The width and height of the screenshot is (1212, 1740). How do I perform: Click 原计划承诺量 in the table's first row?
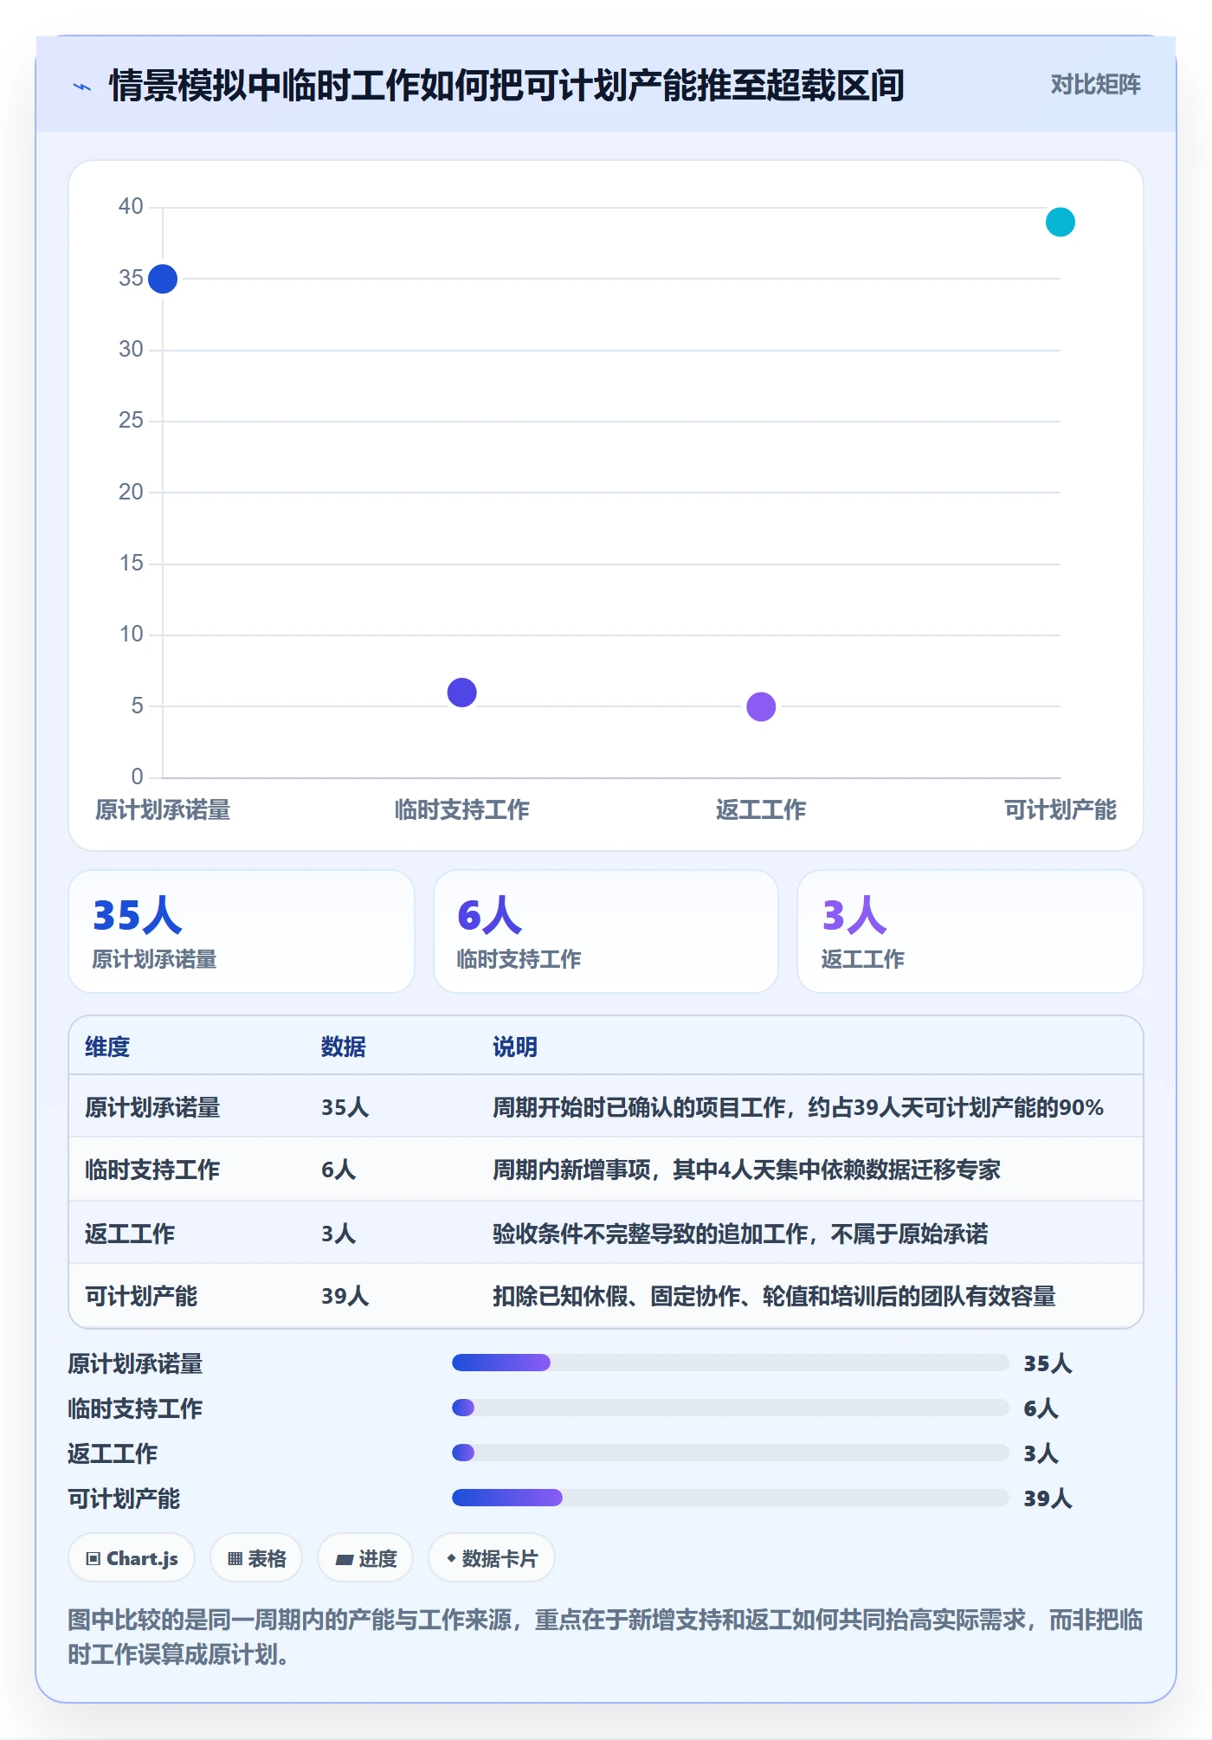[152, 1107]
